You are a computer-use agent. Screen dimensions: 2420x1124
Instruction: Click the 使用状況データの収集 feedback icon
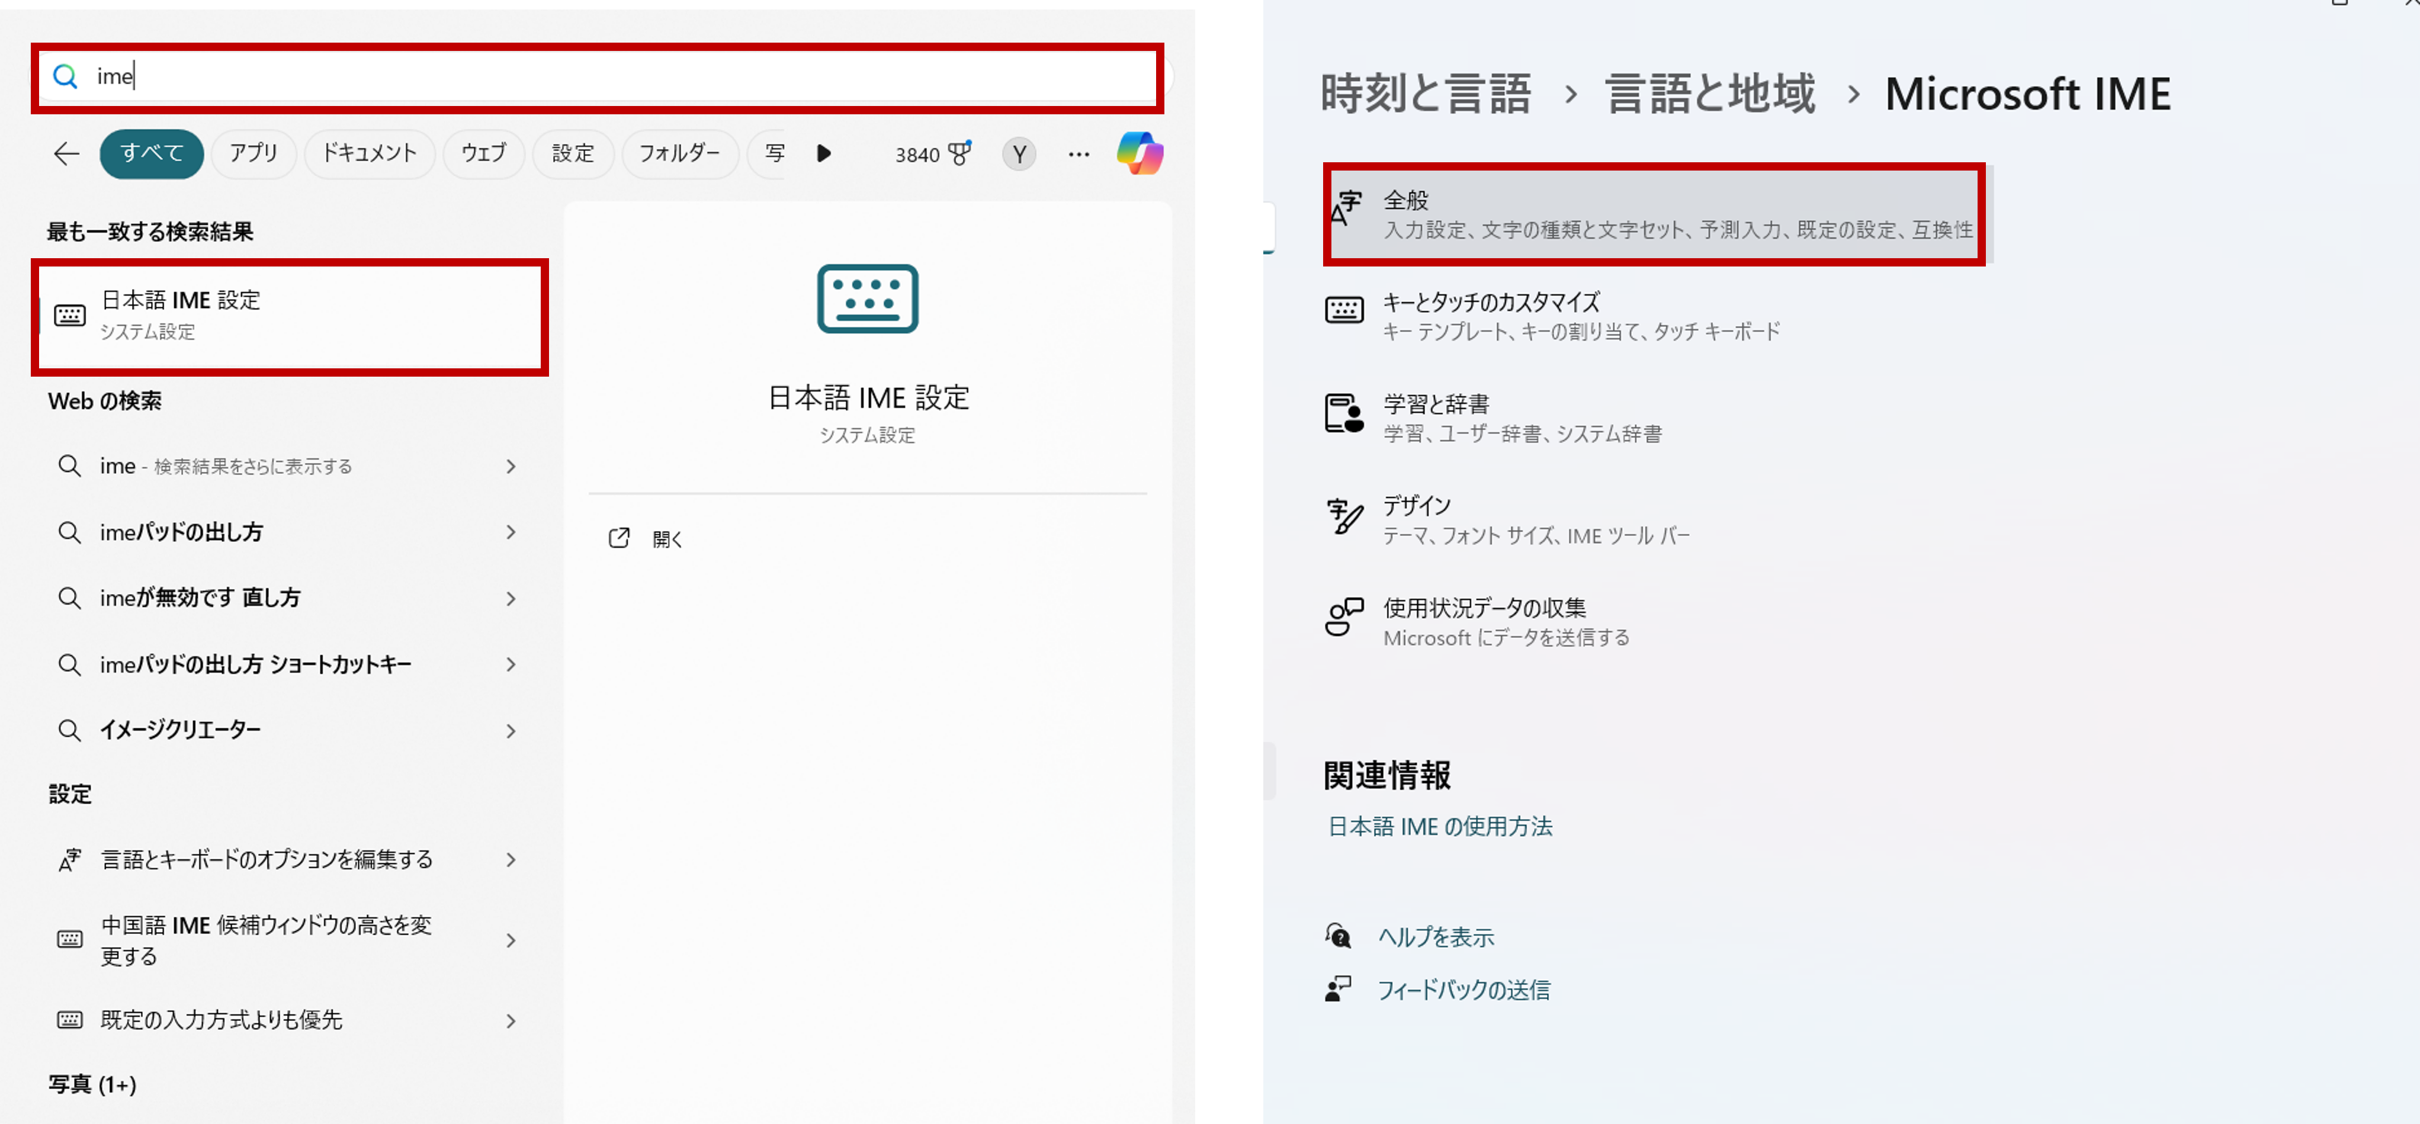coord(1343,617)
